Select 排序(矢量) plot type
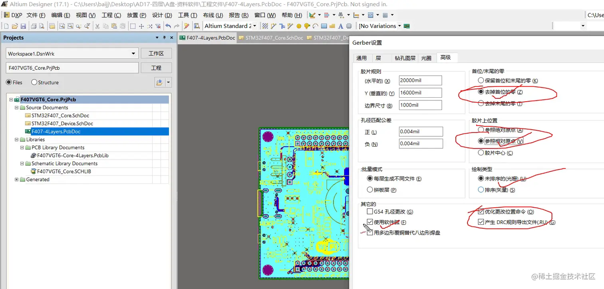The height and width of the screenshot is (289, 604). [481, 190]
